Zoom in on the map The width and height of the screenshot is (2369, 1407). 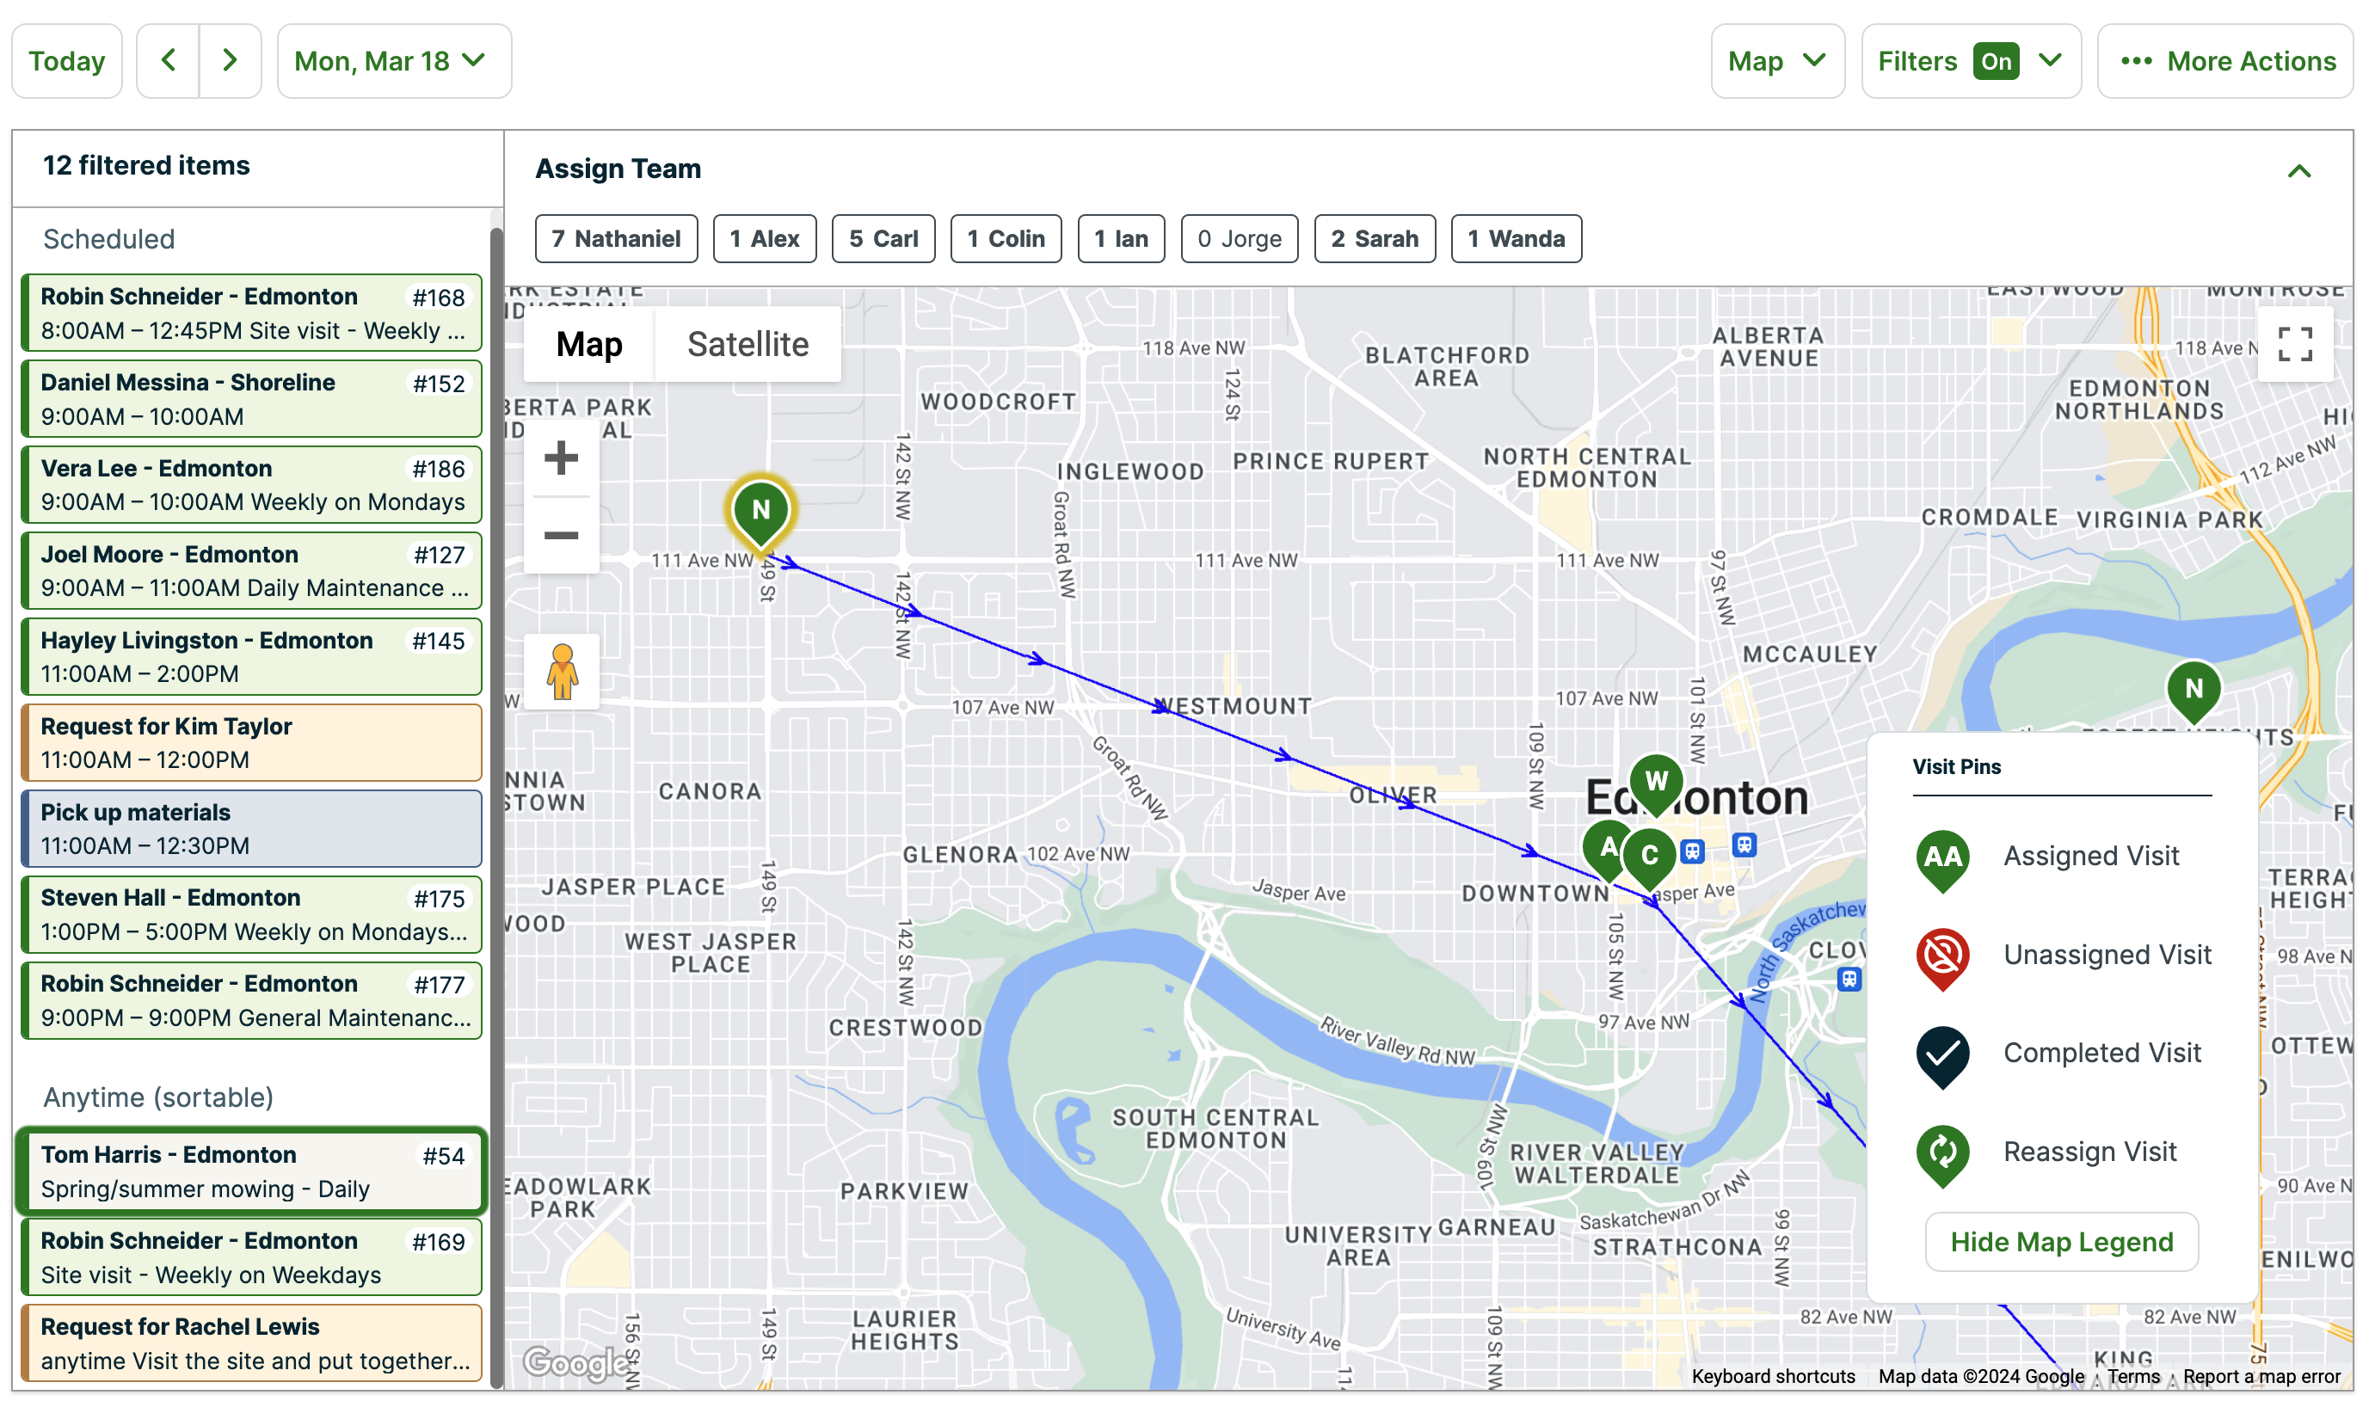pos(561,459)
